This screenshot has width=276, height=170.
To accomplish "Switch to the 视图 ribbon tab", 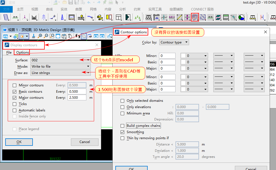I will click(35, 9).
